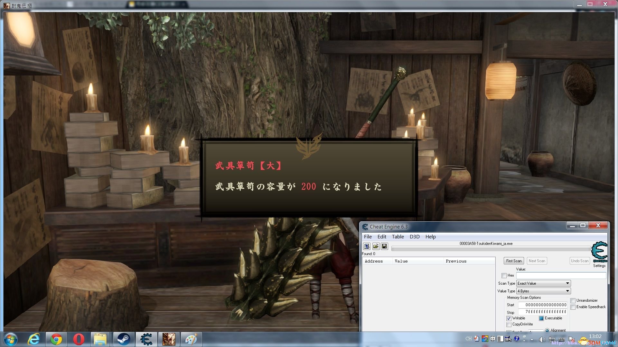The height and width of the screenshot is (347, 618).
Task: Open the IME help question mark icon
Action: tap(517, 339)
